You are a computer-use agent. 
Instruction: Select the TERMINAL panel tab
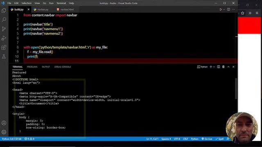[x=17, y=67]
